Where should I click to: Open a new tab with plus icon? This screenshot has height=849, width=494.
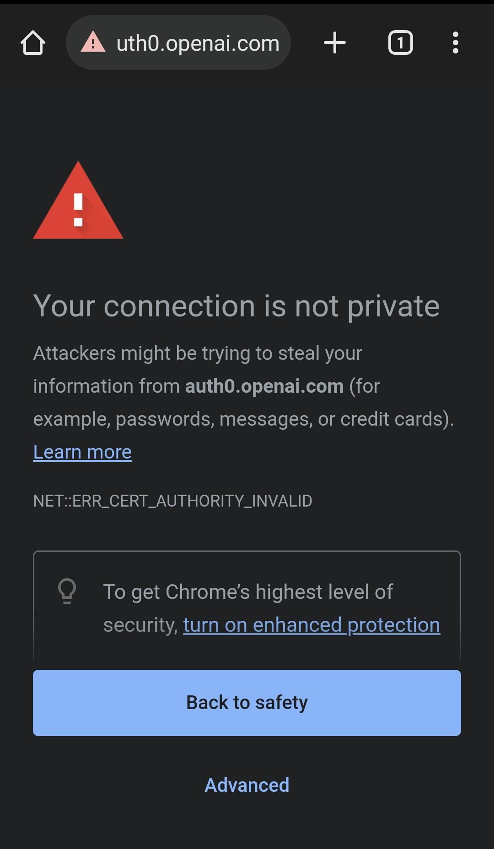[x=335, y=43]
